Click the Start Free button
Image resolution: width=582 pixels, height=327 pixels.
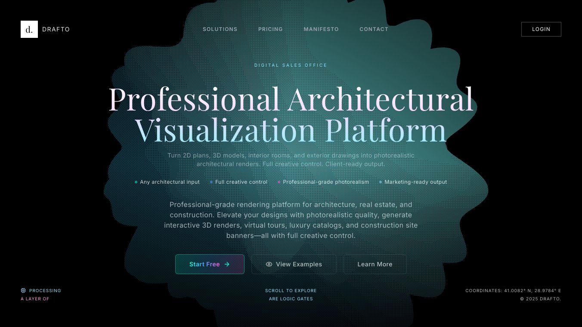coord(210,264)
